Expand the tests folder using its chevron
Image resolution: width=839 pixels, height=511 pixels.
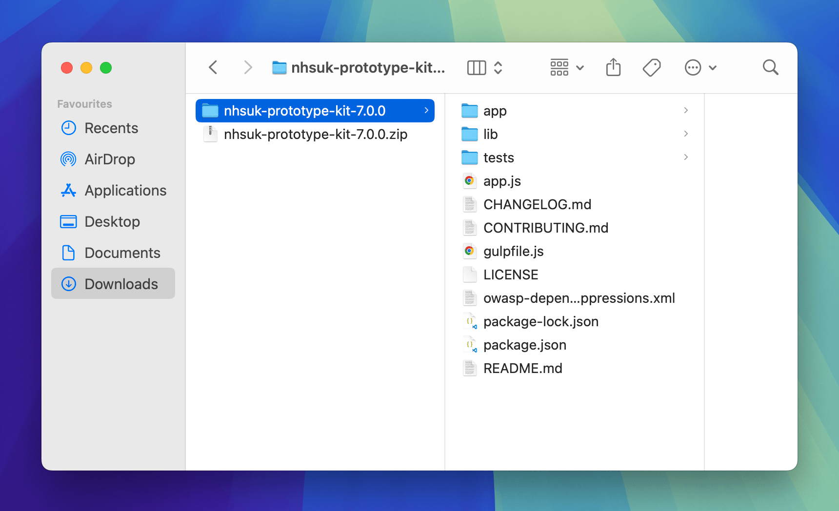click(x=686, y=157)
